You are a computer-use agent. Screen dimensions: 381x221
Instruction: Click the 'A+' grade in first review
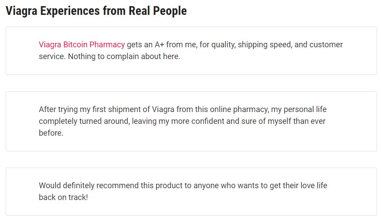[159, 45]
